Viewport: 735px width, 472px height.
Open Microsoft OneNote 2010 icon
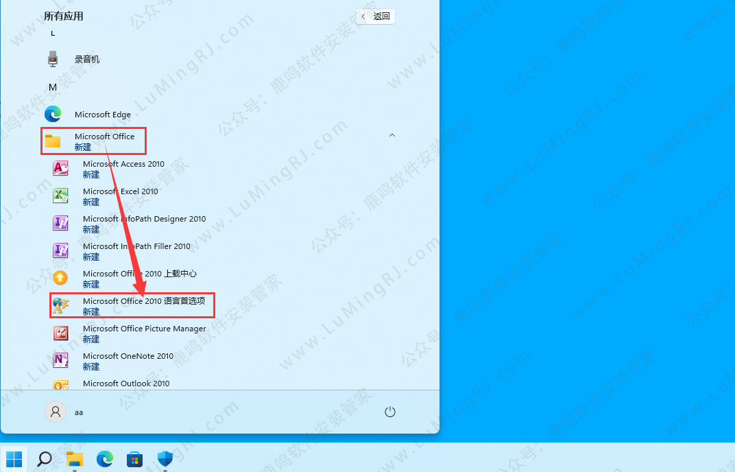61,361
